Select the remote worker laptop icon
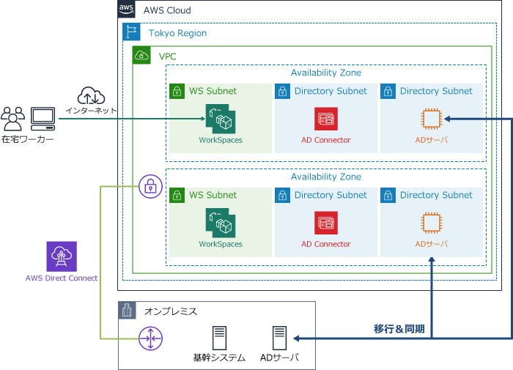The width and height of the screenshot is (513, 370). pos(43,119)
